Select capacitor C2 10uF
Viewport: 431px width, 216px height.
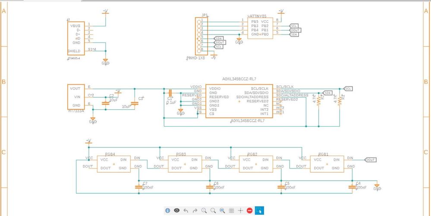click(x=105, y=103)
